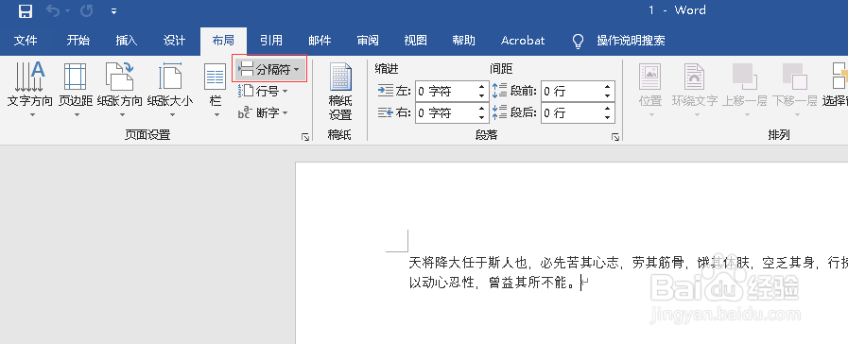Click the 纸张方向 orientation icon
This screenshot has height=344, width=848.
pos(119,77)
